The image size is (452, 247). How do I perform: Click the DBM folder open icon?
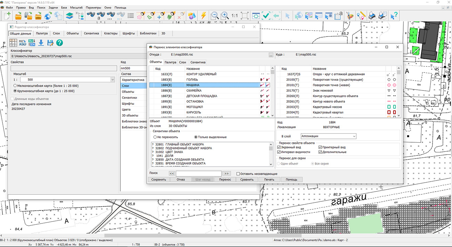coord(38,16)
